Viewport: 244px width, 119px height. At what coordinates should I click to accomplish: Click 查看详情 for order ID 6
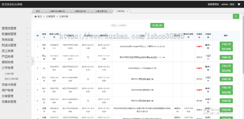click(226, 101)
